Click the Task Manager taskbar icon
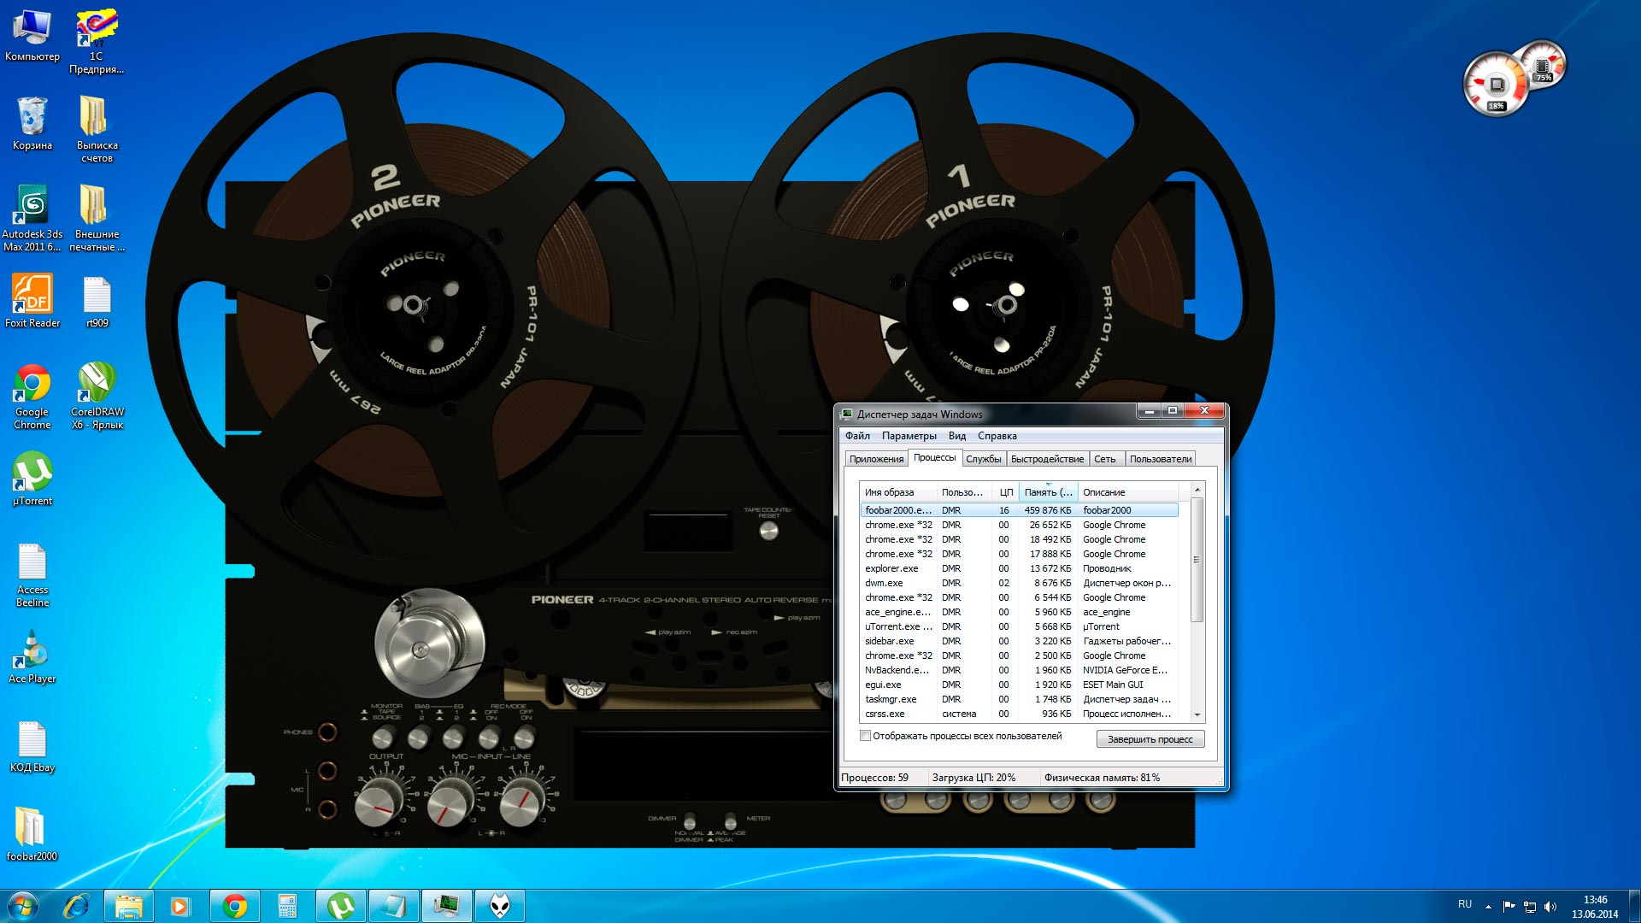1641x923 pixels. 447,906
